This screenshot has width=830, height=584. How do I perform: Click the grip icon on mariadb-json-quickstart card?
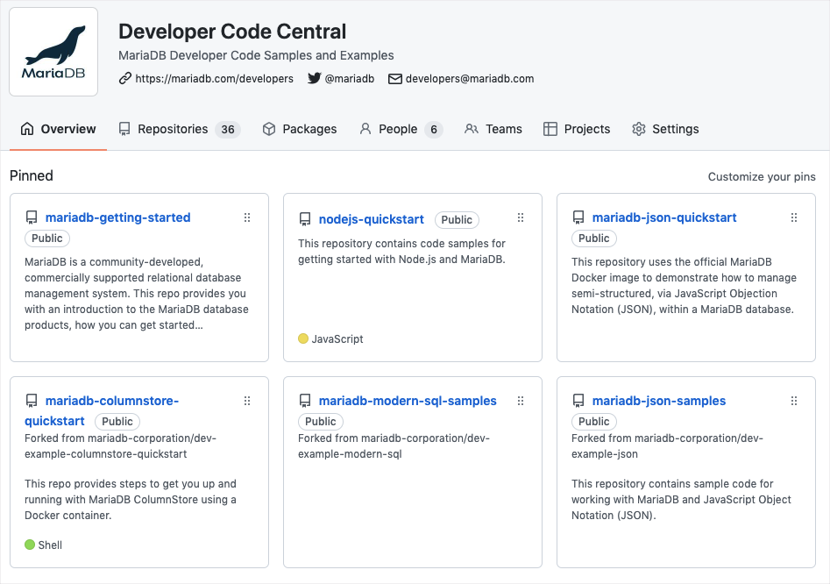(x=794, y=217)
